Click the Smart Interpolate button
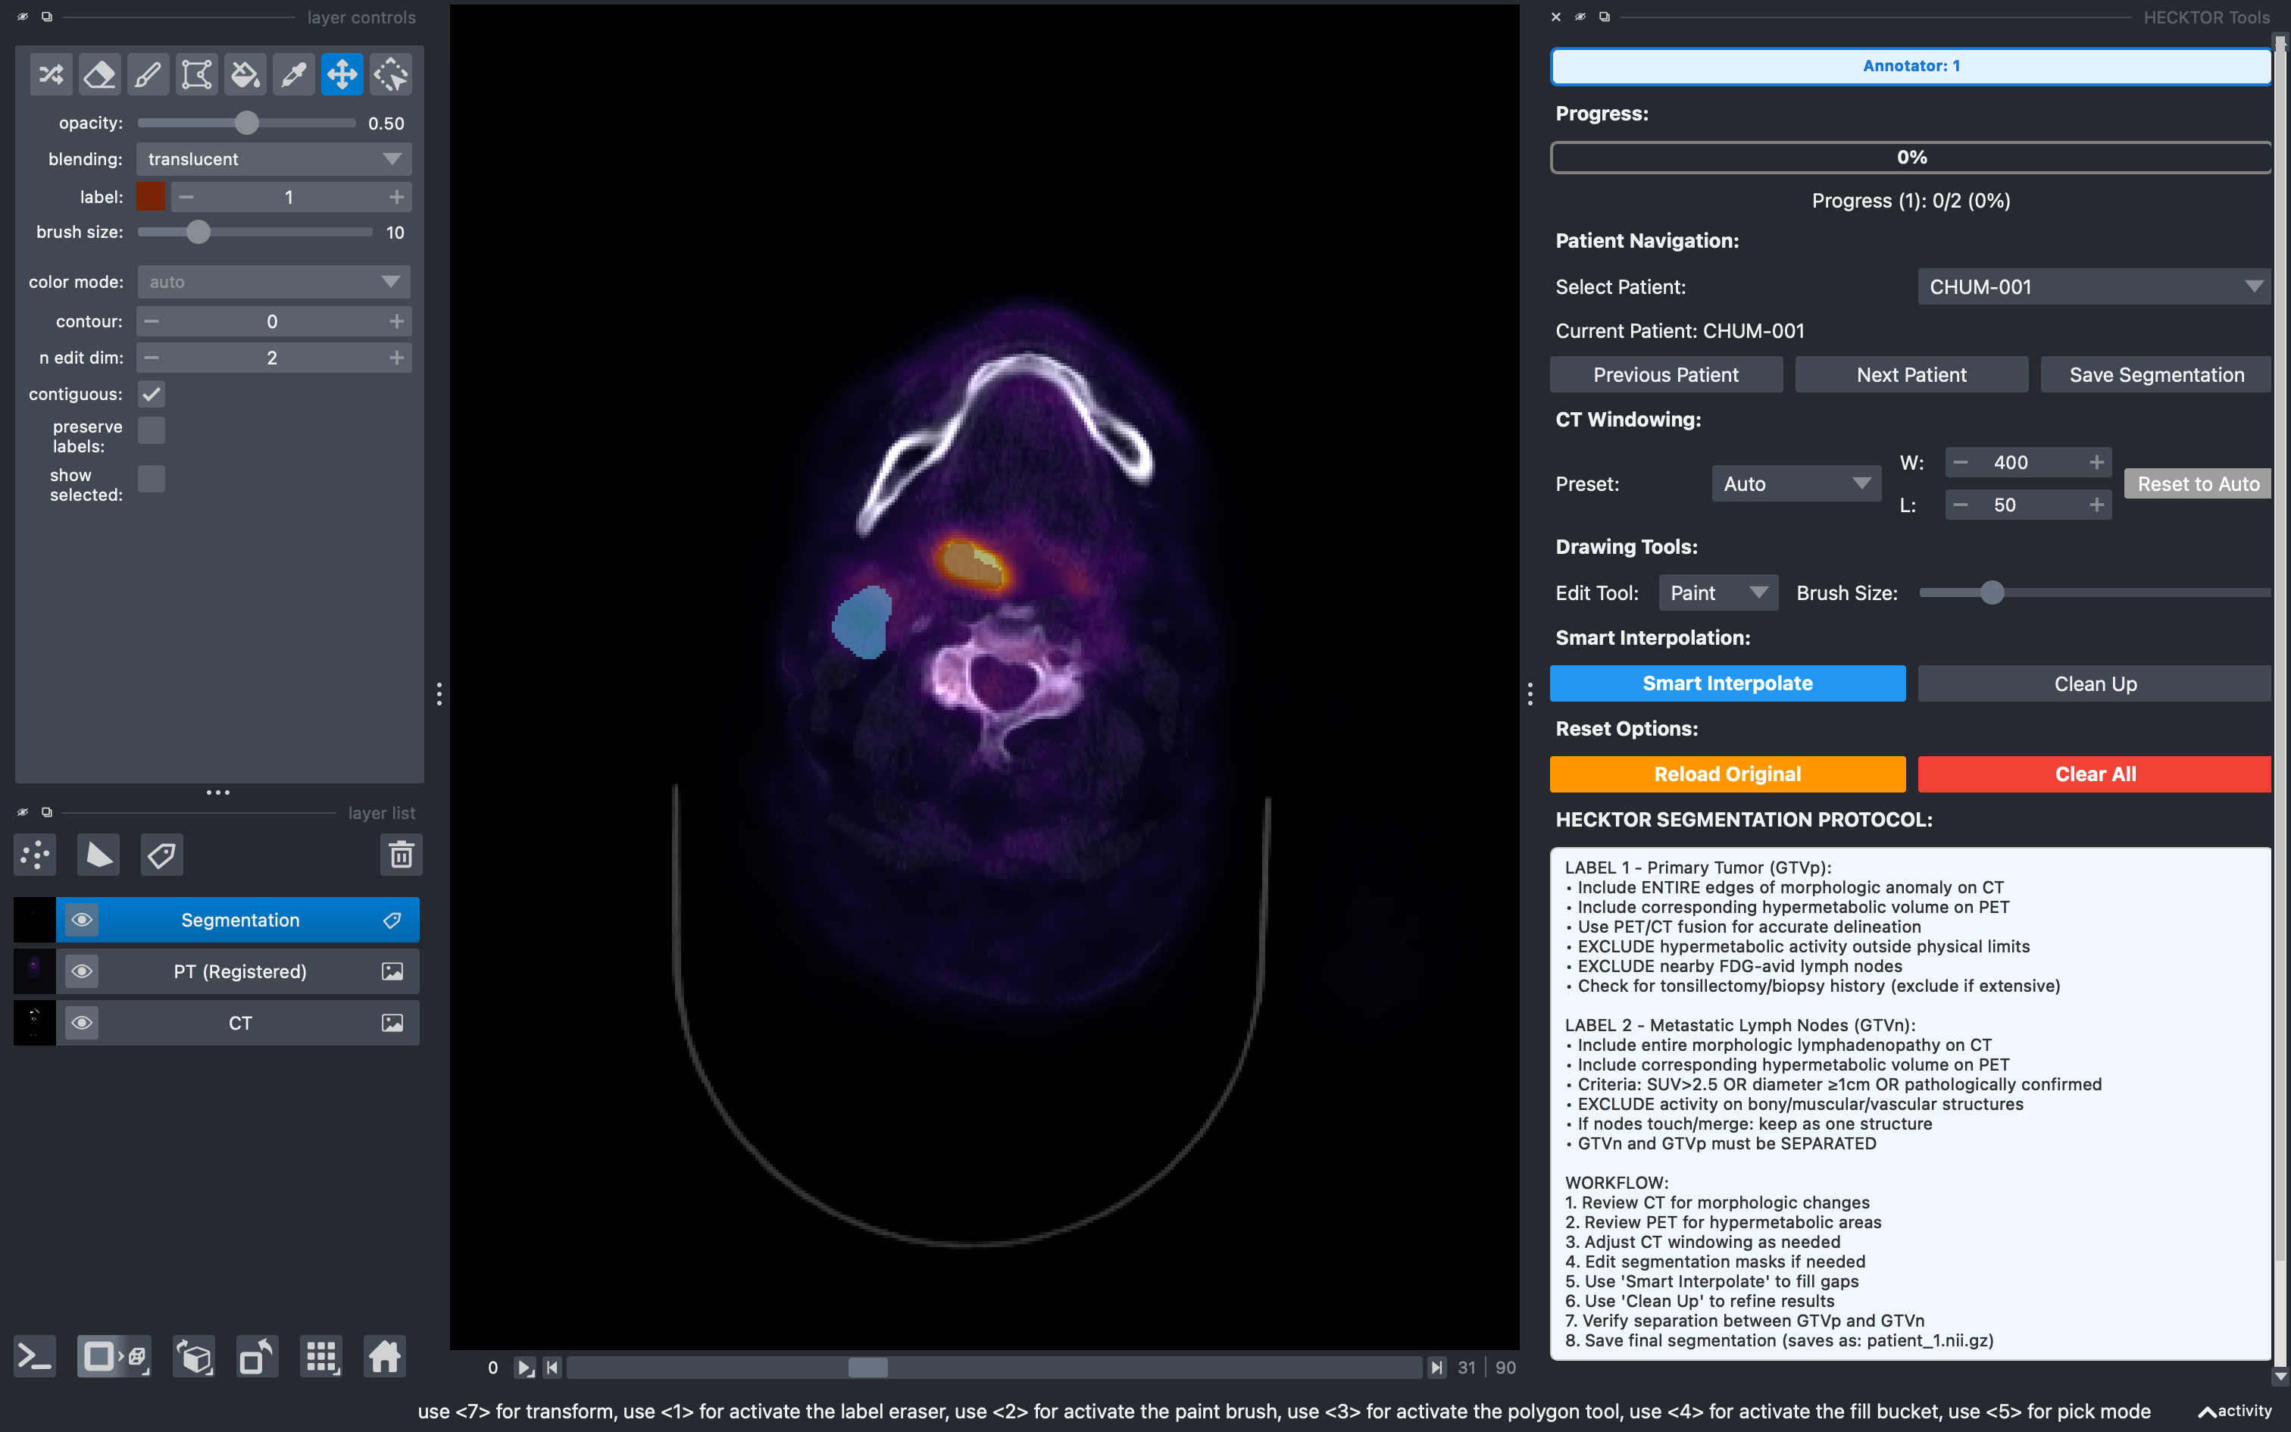Screen dimensions: 2291x1432 [1727, 683]
